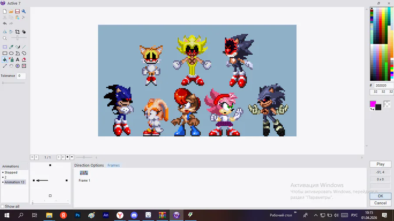Click the Play button
This screenshot has height=221, width=394.
click(380, 164)
